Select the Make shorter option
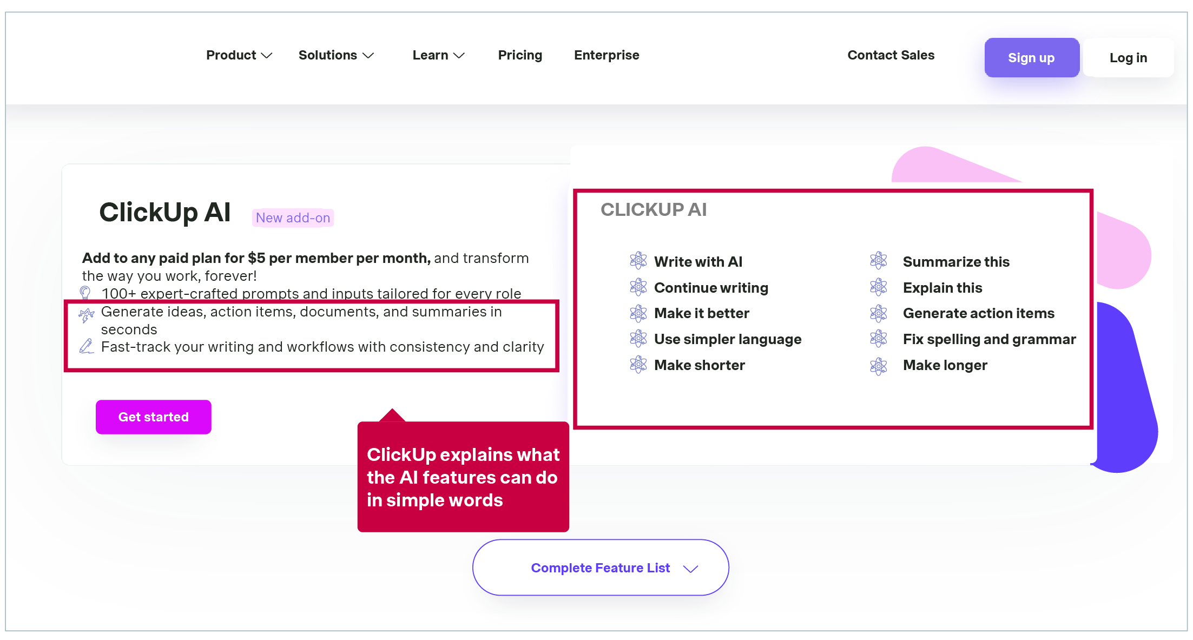The width and height of the screenshot is (1193, 640). 700,365
